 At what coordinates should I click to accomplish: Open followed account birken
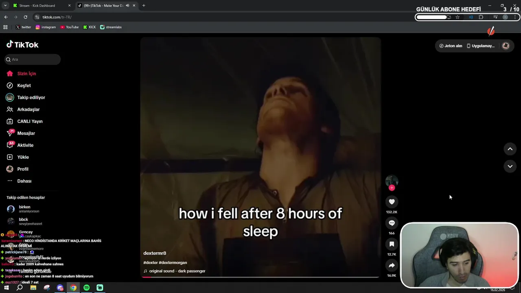click(24, 209)
